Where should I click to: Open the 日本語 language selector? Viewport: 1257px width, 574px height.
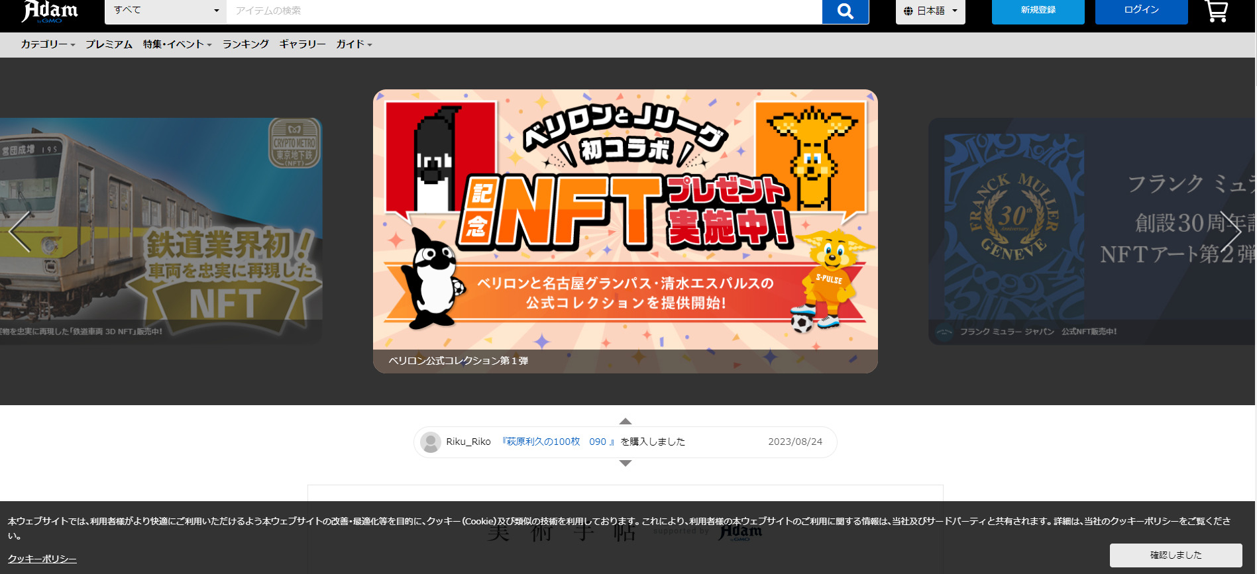click(x=930, y=11)
